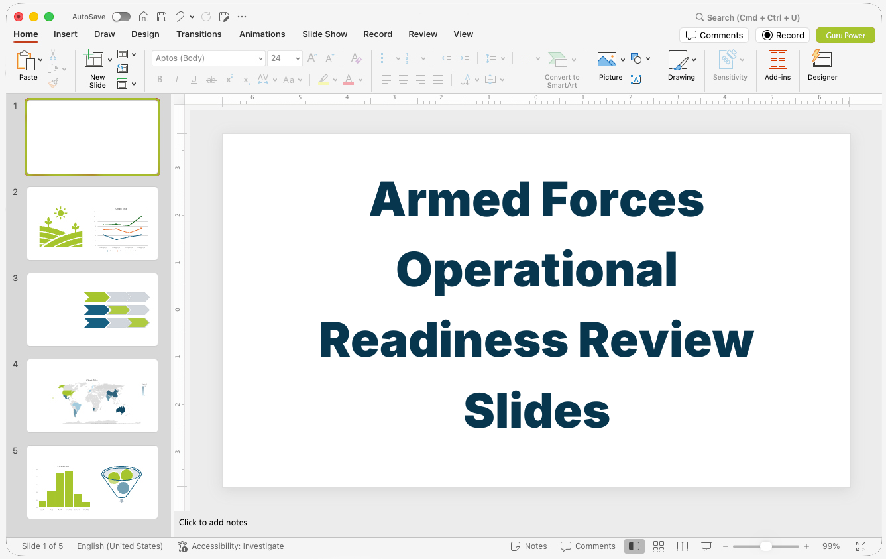The height and width of the screenshot is (559, 886).
Task: Toggle Italic formatting
Action: coord(177,80)
